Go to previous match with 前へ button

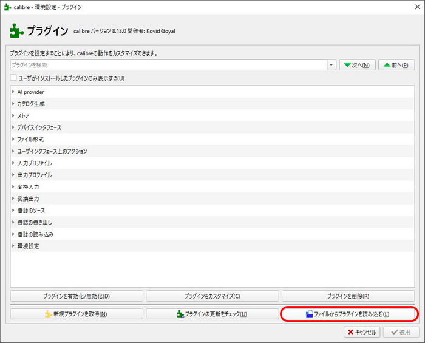click(396, 65)
